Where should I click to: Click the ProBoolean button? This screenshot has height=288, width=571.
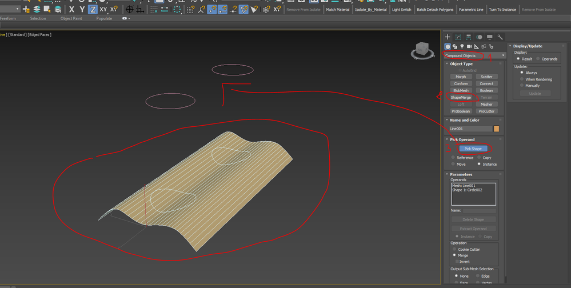coord(461,111)
